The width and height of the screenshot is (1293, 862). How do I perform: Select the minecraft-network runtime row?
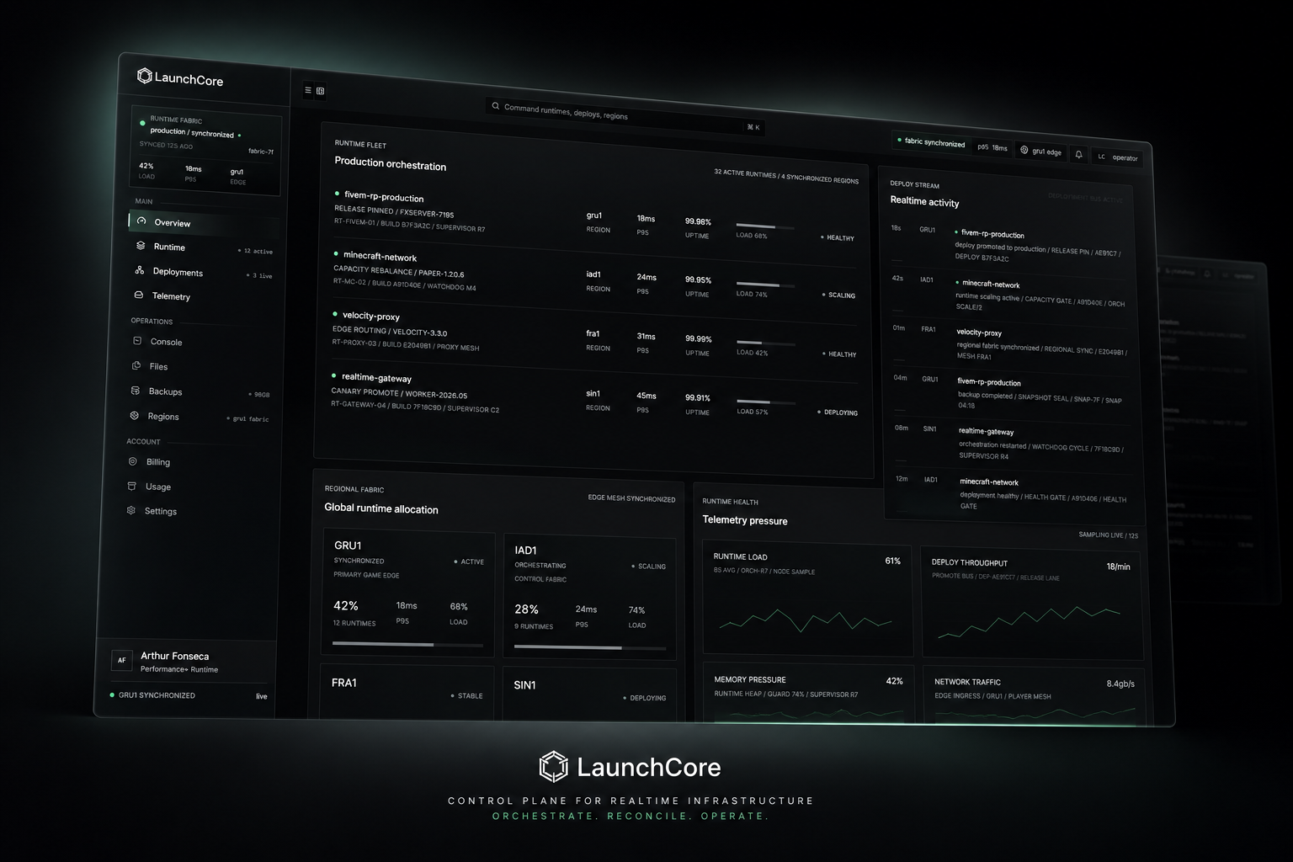[593, 274]
